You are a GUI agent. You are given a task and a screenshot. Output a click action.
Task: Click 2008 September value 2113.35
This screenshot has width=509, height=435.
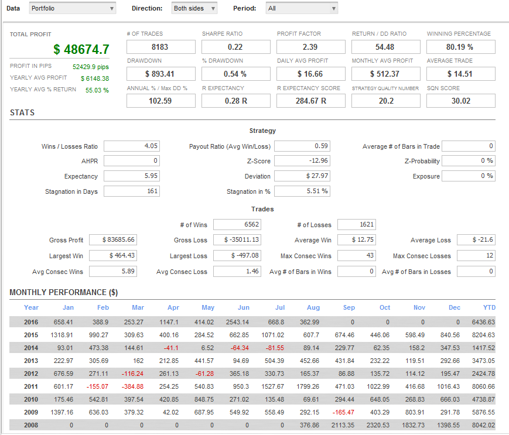(343, 425)
